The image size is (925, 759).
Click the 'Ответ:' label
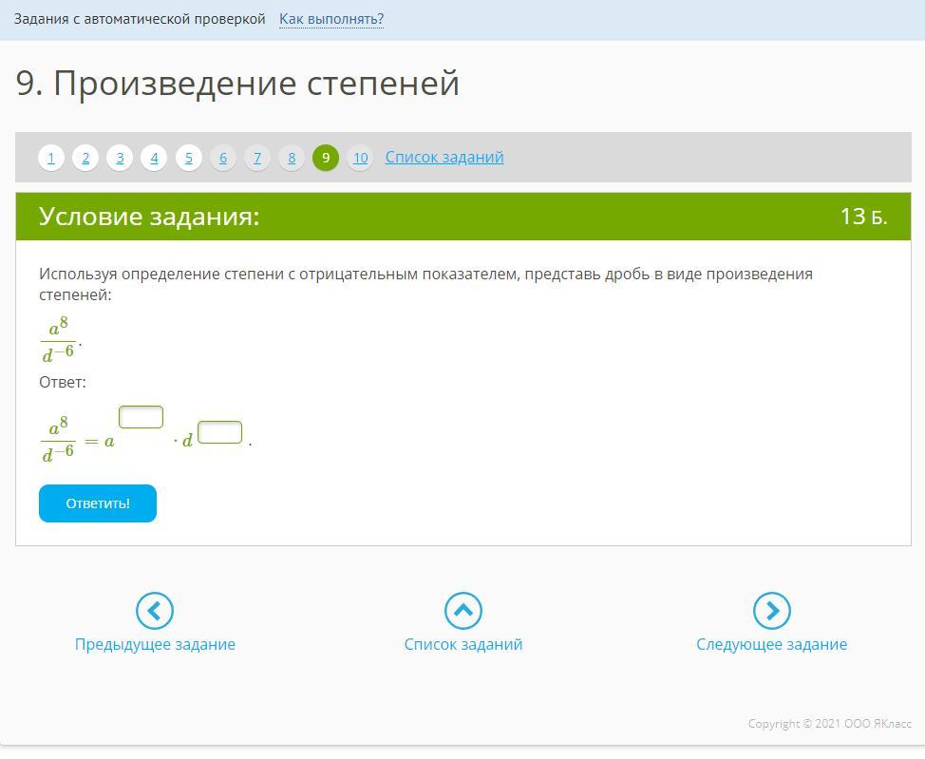pyautogui.click(x=63, y=382)
